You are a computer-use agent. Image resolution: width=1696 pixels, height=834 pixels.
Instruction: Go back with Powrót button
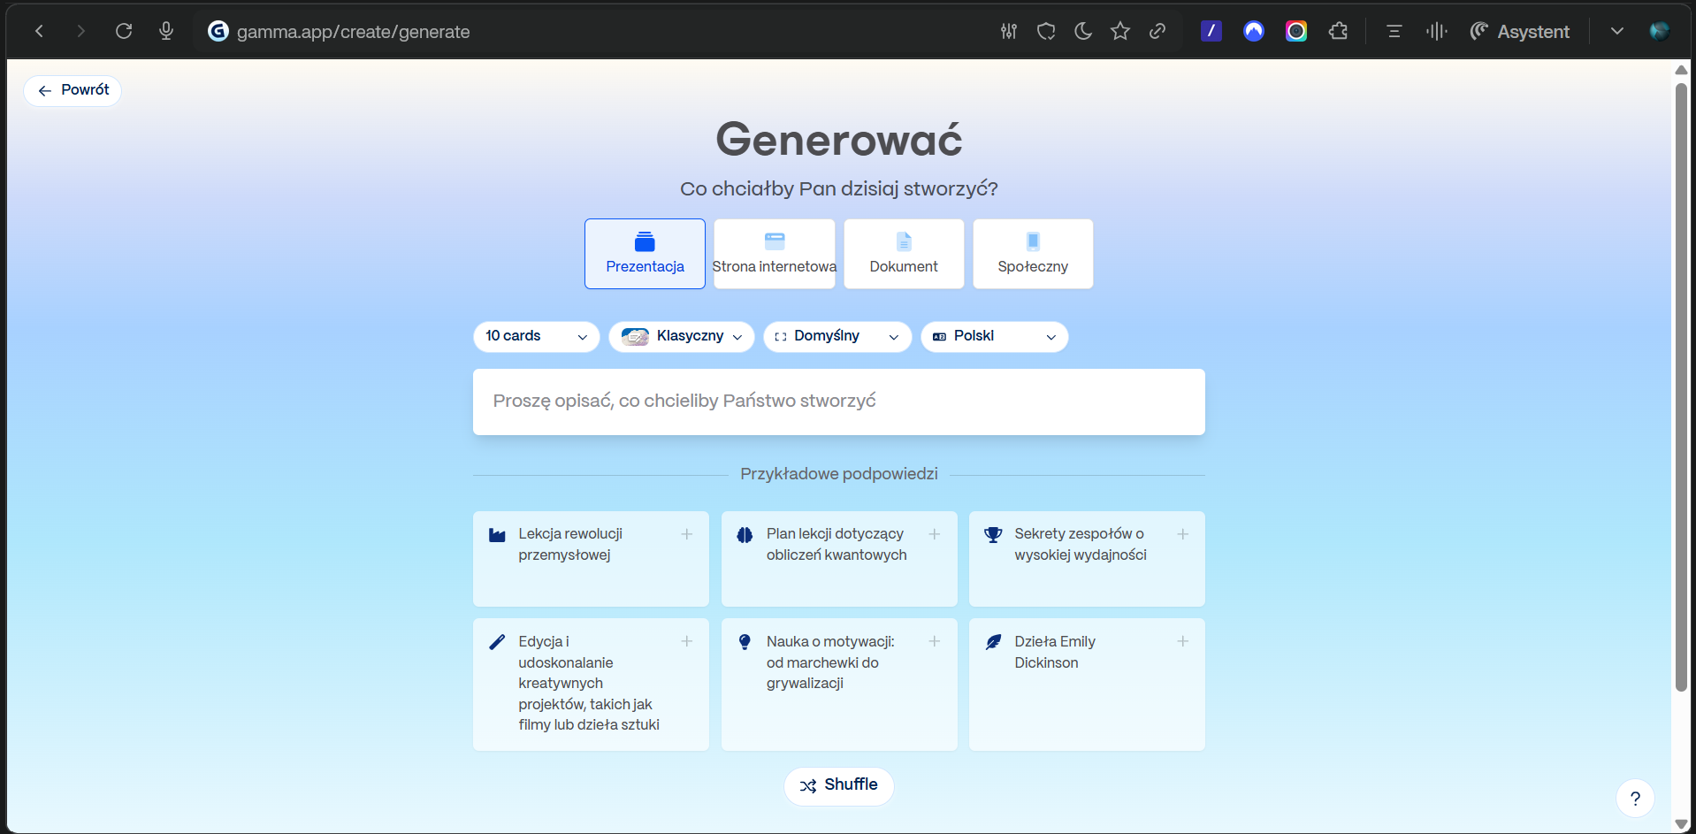click(73, 90)
